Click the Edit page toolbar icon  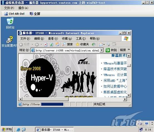click(x=114, y=44)
